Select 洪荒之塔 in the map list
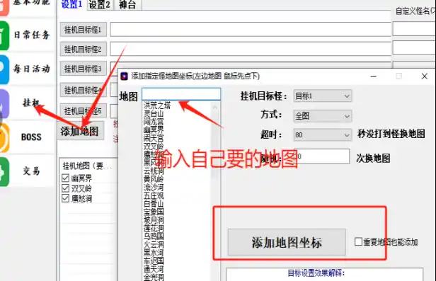 click(x=157, y=105)
